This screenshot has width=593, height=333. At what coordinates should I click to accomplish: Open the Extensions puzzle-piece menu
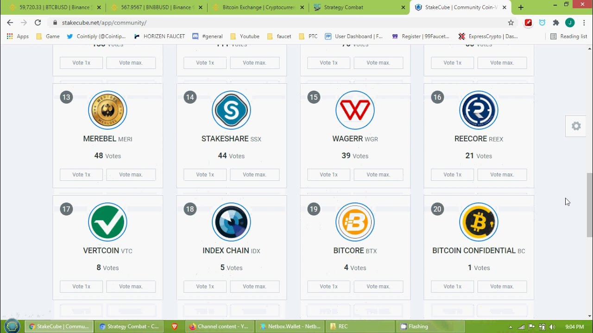556,23
